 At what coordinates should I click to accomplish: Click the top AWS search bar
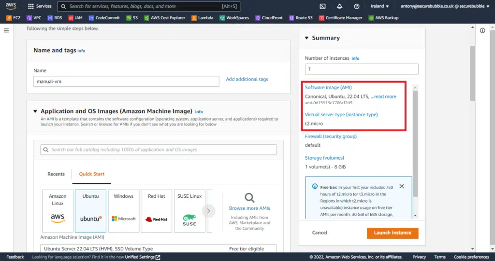[x=149, y=6]
